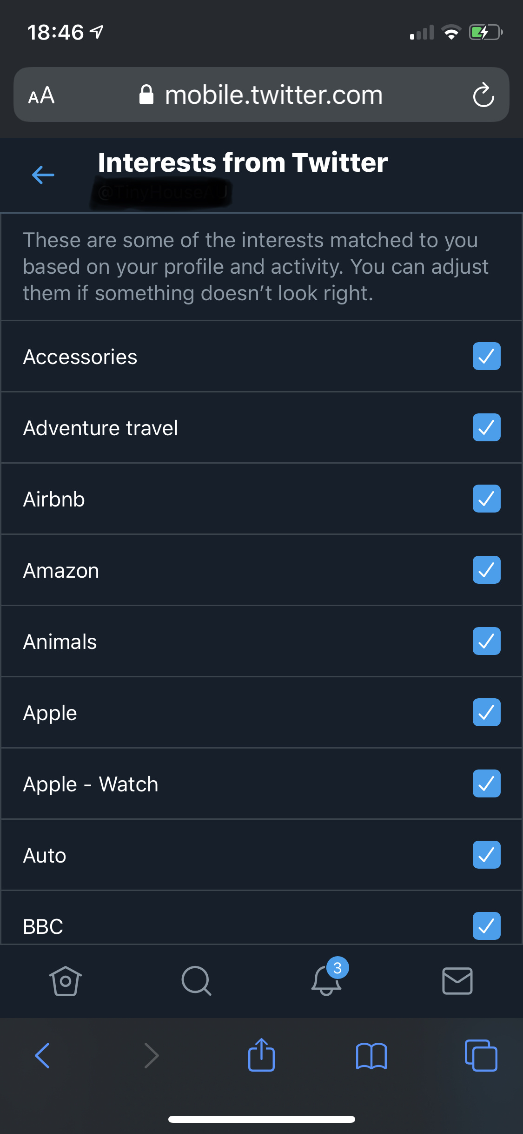The image size is (523, 1134).
Task: Toggle the Animals interest checkbox
Action: click(486, 641)
